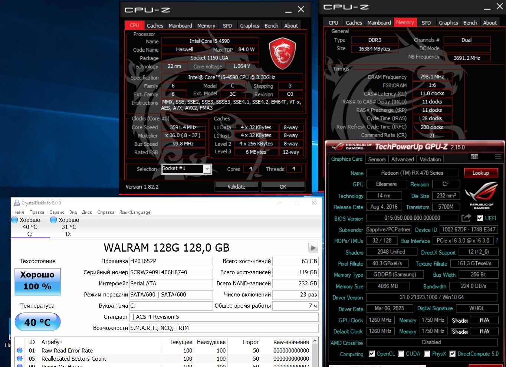The height and width of the screenshot is (367, 506).
Task: Switch to the Caches tab in the CPU window
Action: click(155, 26)
